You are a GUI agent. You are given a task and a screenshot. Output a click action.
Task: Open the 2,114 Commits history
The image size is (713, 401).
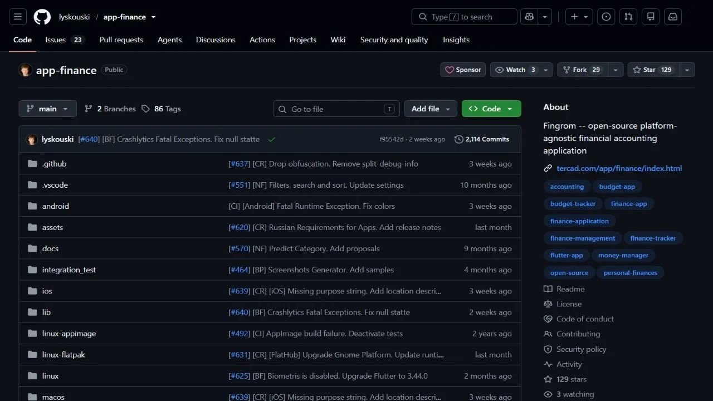pos(482,139)
